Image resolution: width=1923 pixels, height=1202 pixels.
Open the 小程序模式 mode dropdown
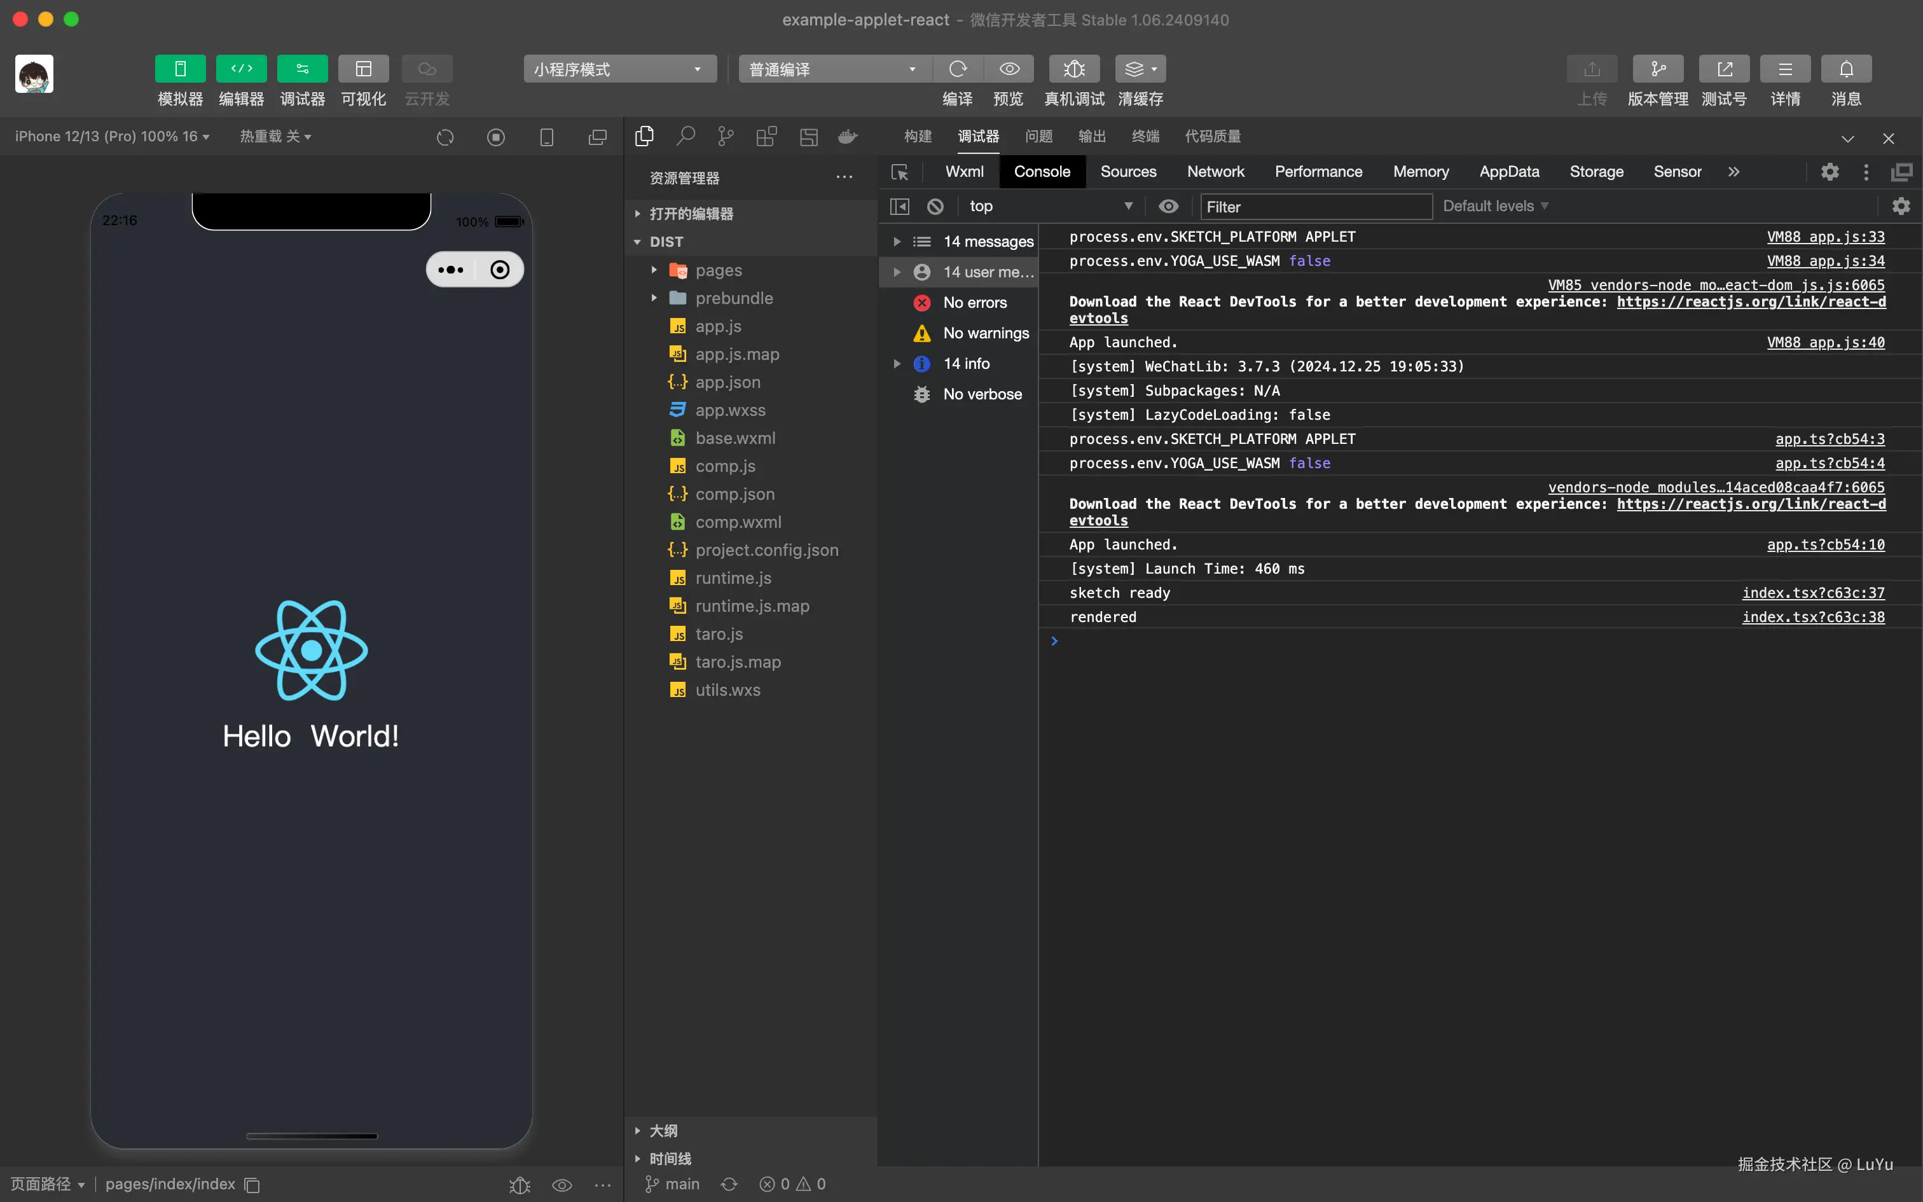point(619,69)
